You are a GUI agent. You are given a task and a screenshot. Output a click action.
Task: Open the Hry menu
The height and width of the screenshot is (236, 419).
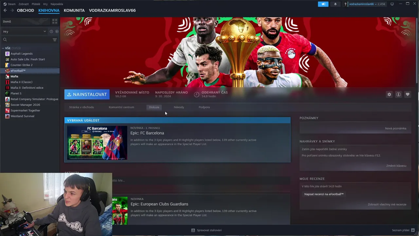(45, 4)
